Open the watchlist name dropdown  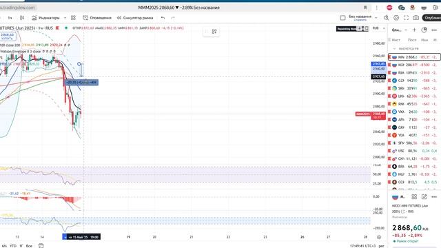(400, 30)
